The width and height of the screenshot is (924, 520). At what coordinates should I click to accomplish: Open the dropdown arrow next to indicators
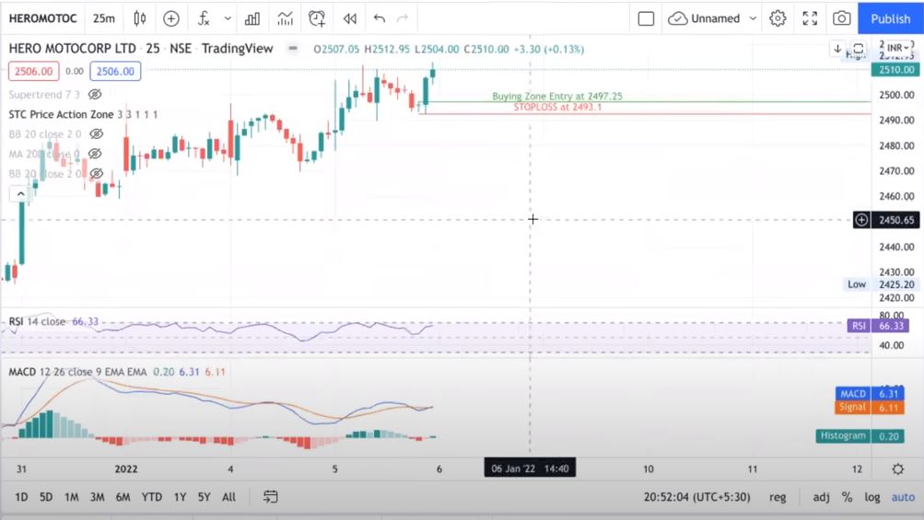pyautogui.click(x=228, y=18)
